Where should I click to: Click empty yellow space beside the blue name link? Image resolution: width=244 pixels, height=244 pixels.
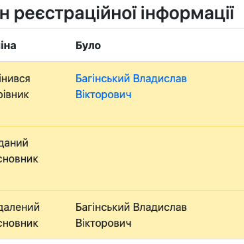pyautogui.click(x=215, y=94)
